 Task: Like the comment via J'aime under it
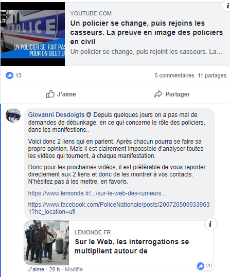click(x=36, y=269)
